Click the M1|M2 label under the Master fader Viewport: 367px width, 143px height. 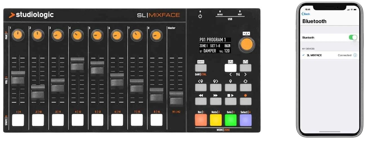click(x=176, y=112)
